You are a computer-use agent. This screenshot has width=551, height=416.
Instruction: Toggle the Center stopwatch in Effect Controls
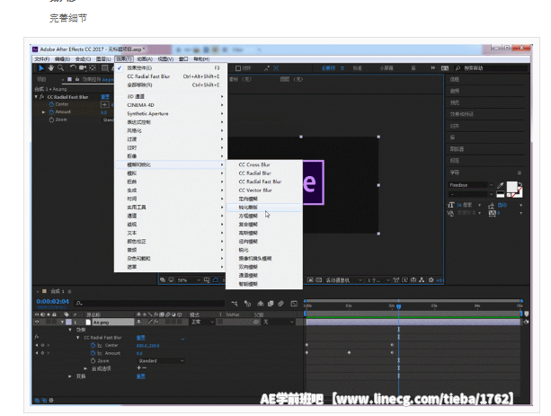[51, 104]
